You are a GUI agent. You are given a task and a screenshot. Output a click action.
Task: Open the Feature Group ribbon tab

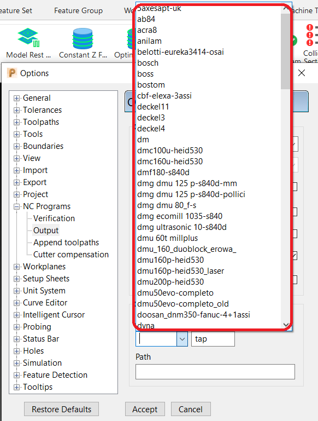click(78, 11)
